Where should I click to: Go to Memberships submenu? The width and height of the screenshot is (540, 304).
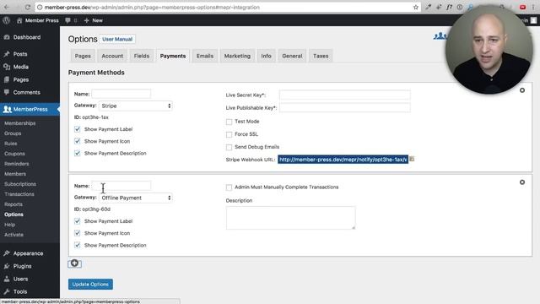click(x=20, y=123)
